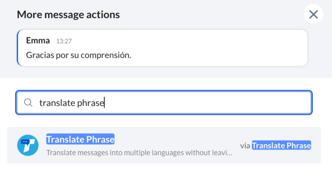Screen dimensions: 332x178
Task: Close the More message actions dialog
Action: 313,14
